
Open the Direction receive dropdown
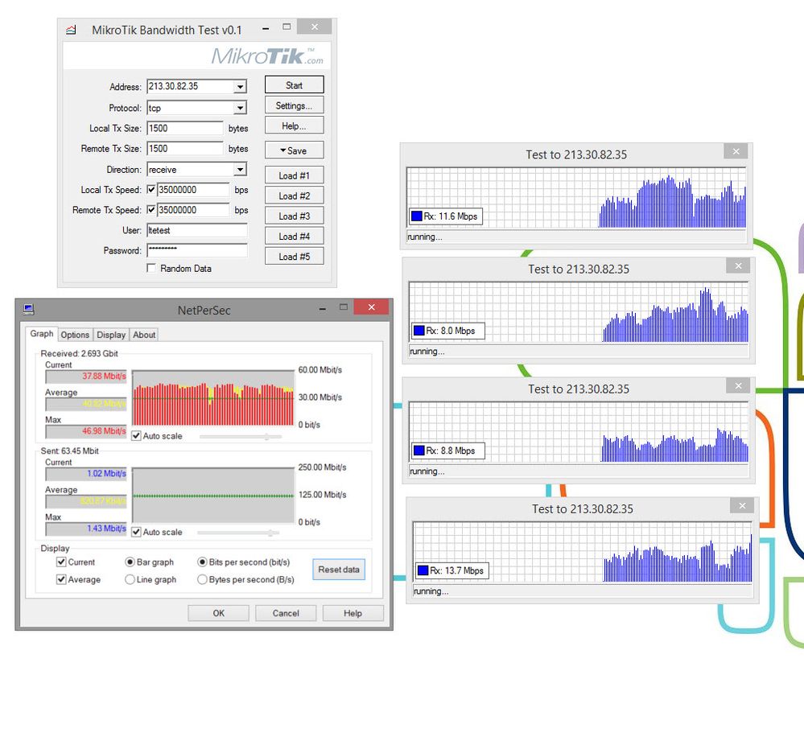240,170
